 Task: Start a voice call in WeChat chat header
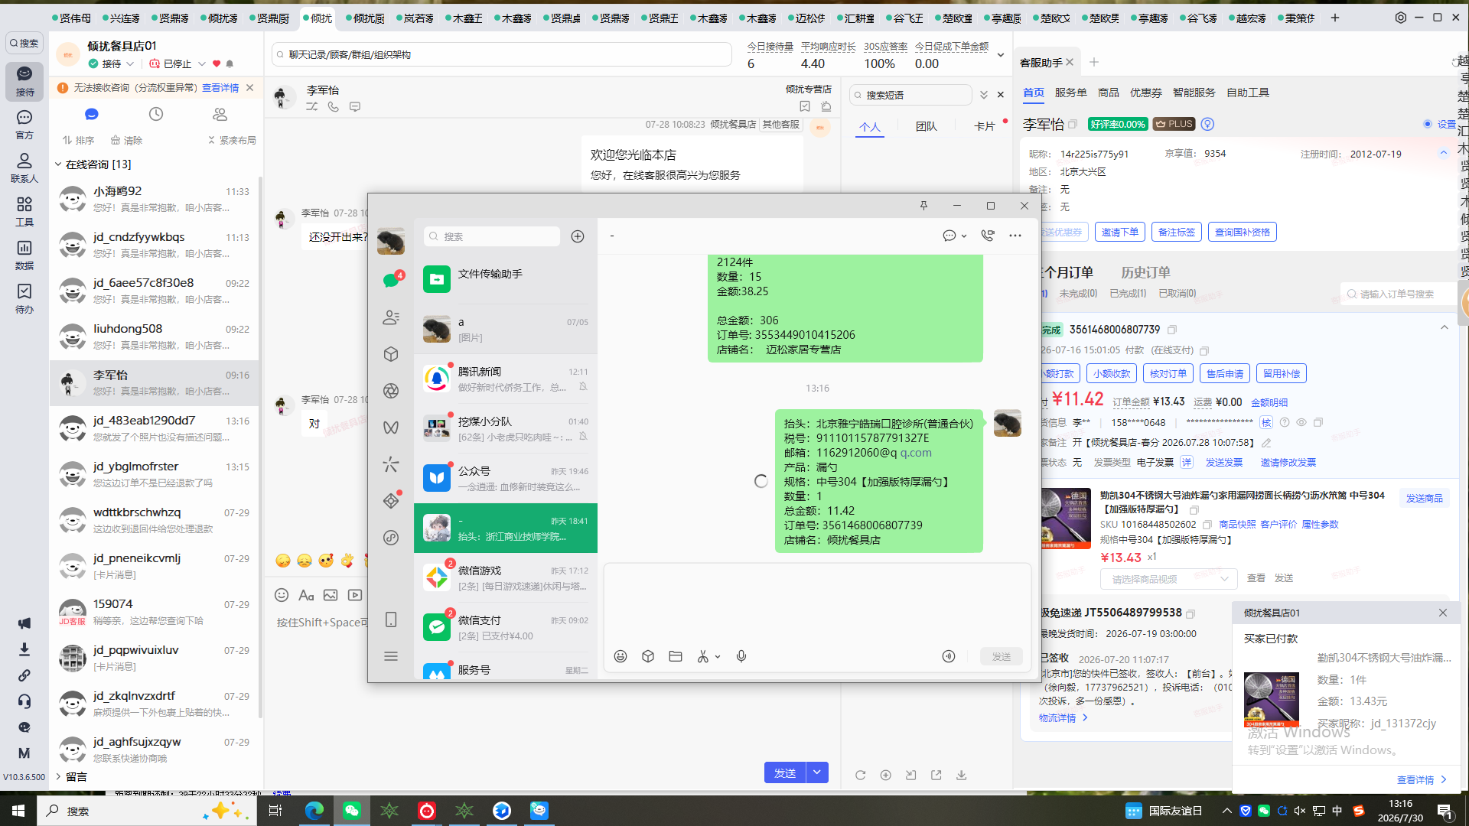[x=988, y=236]
